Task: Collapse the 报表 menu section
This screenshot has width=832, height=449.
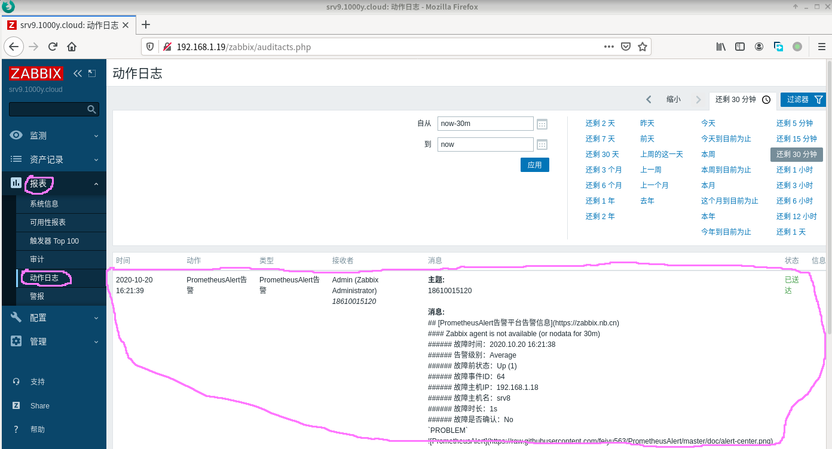Action: [x=54, y=183]
